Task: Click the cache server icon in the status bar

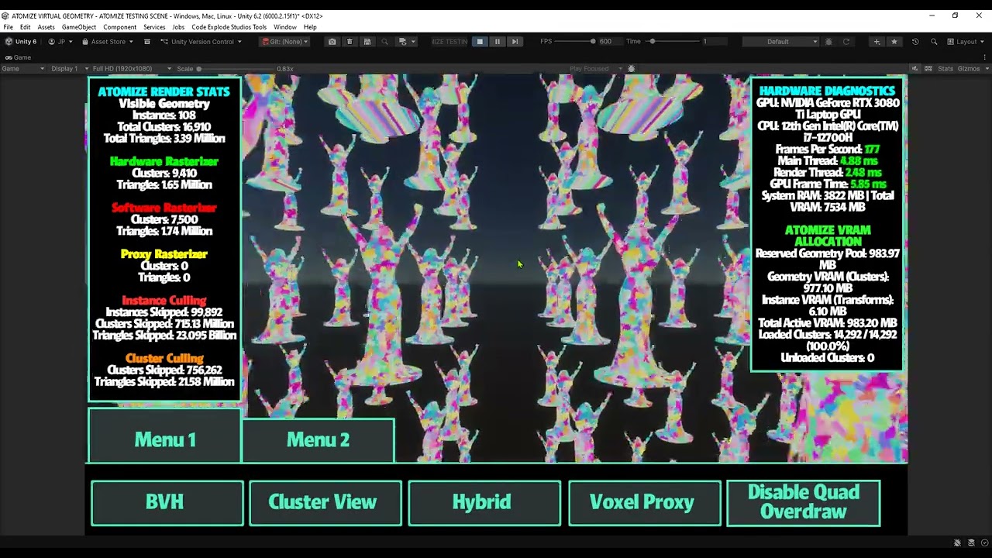Action: pyautogui.click(x=971, y=543)
